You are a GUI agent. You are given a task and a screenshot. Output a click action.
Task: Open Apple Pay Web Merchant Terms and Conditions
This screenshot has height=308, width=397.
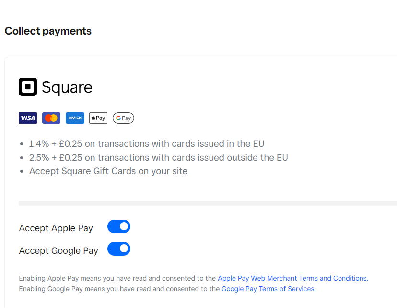[292, 278]
